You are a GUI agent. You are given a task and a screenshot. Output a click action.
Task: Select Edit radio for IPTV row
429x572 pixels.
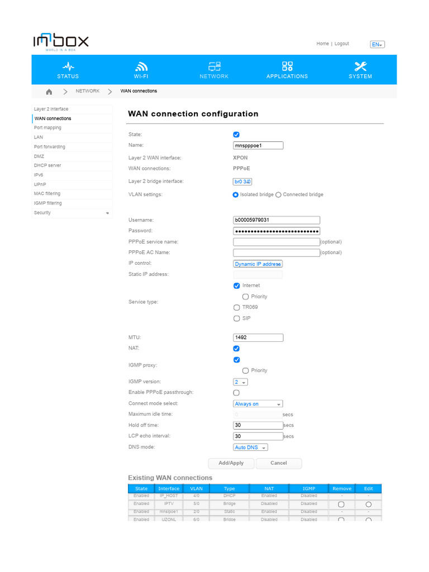click(369, 504)
